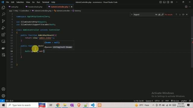Open Customize Layout icon in title bar
This screenshot has width=193, height=108.
tap(172, 2)
